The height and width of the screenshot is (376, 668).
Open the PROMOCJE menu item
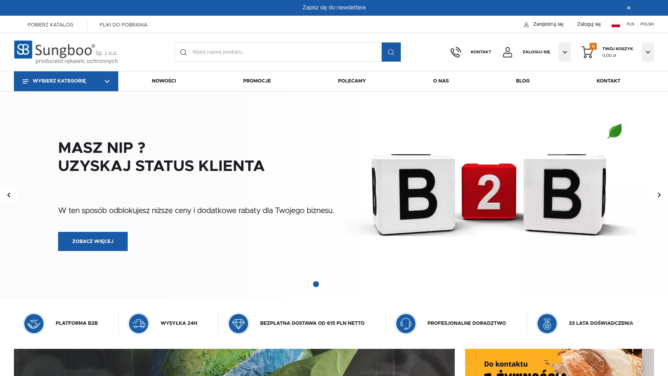point(257,81)
